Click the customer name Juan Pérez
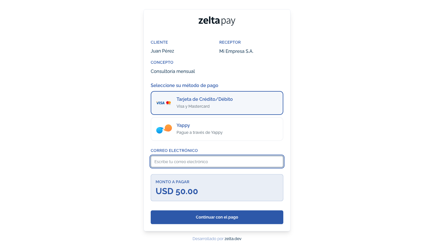Screen dimensions: 434x251 pos(162,51)
